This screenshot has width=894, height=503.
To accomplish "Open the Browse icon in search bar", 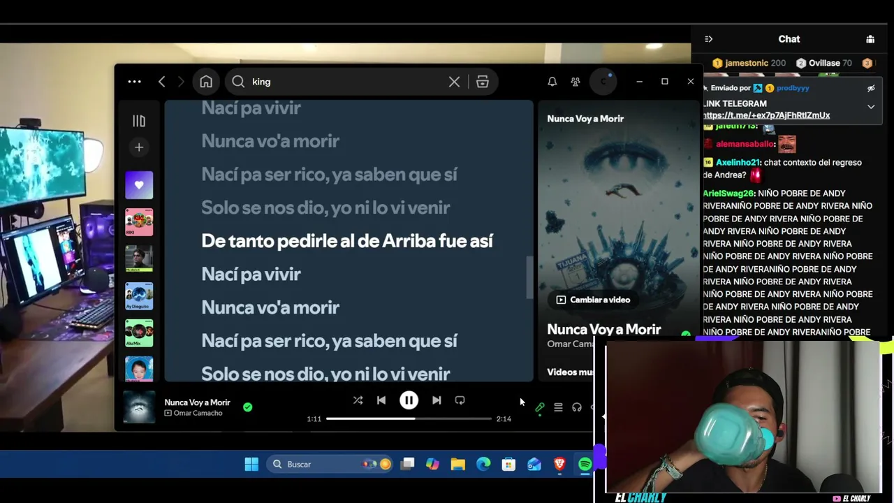I will pyautogui.click(x=483, y=82).
